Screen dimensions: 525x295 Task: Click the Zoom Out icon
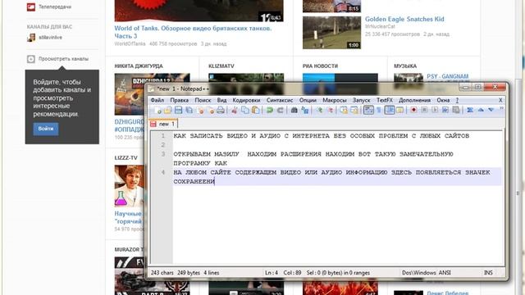pyautogui.click(x=330, y=110)
